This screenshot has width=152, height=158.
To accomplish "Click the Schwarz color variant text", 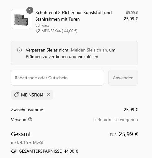I will [x=42, y=25].
